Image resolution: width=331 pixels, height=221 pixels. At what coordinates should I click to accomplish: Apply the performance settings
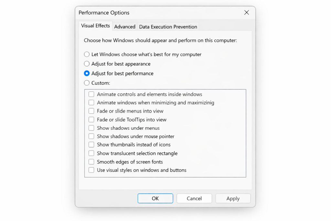click(233, 198)
